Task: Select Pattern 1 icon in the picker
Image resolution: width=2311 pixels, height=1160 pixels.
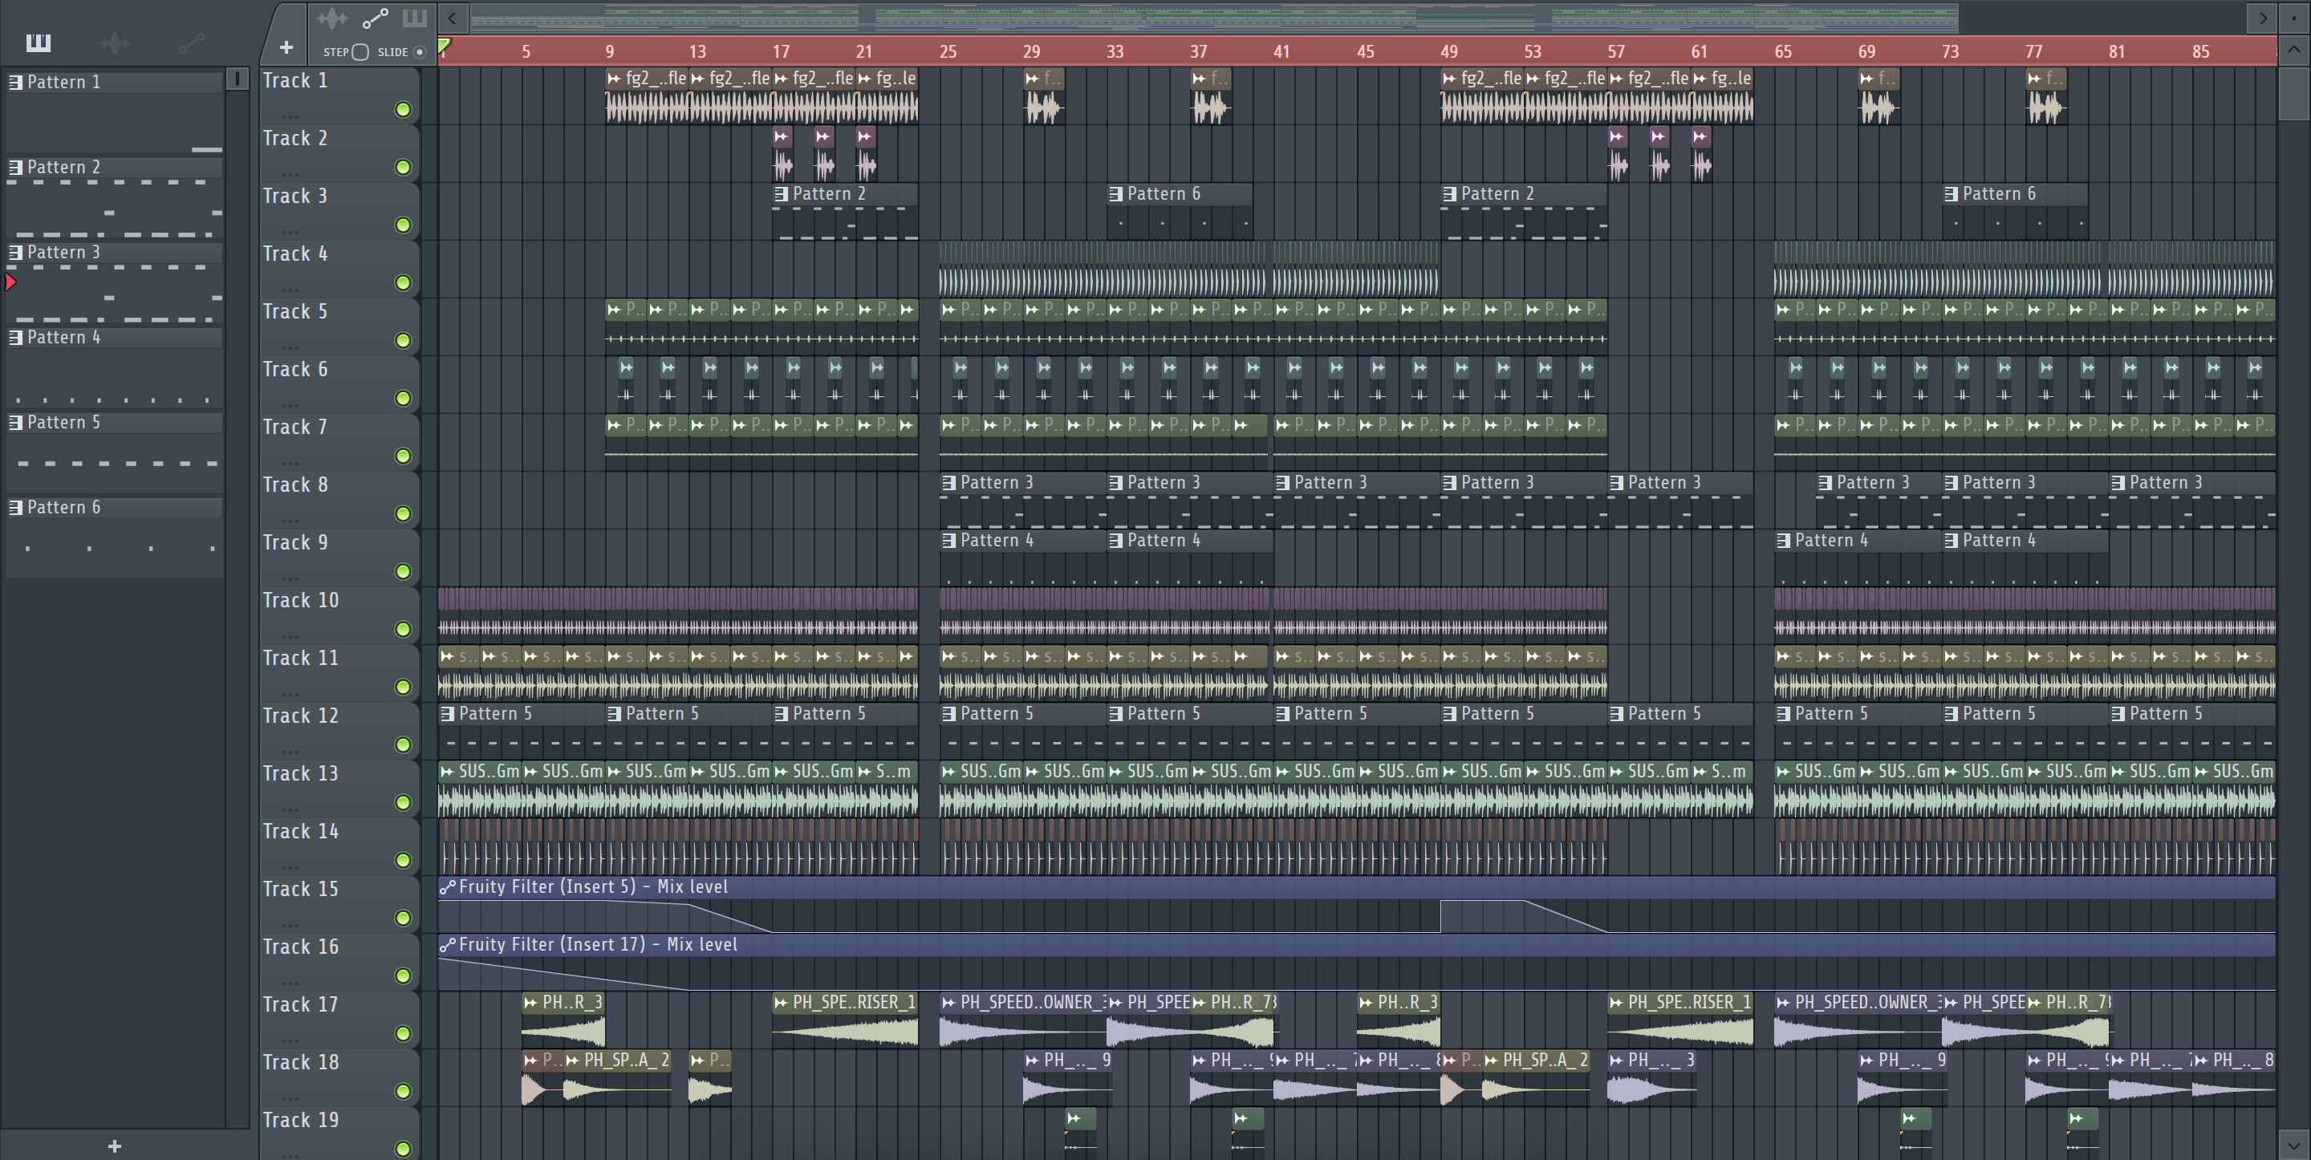Action: tap(15, 83)
